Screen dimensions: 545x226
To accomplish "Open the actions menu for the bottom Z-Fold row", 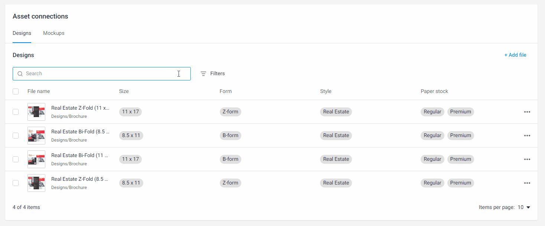I will [527, 183].
